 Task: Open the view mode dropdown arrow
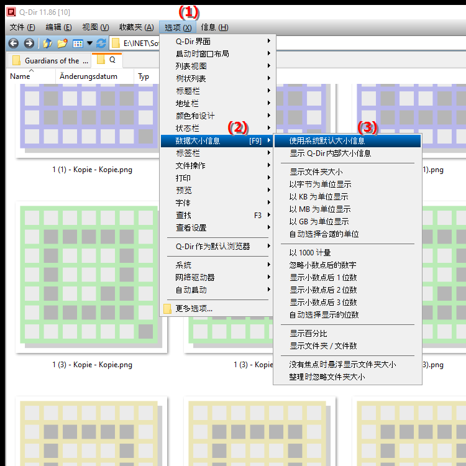[89, 43]
